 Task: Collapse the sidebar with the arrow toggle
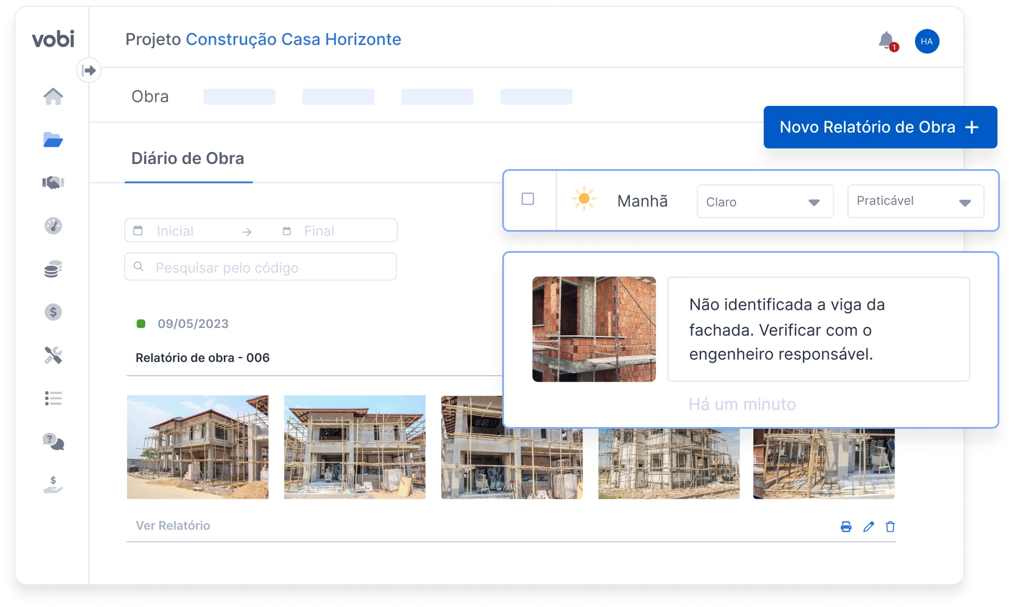click(89, 69)
